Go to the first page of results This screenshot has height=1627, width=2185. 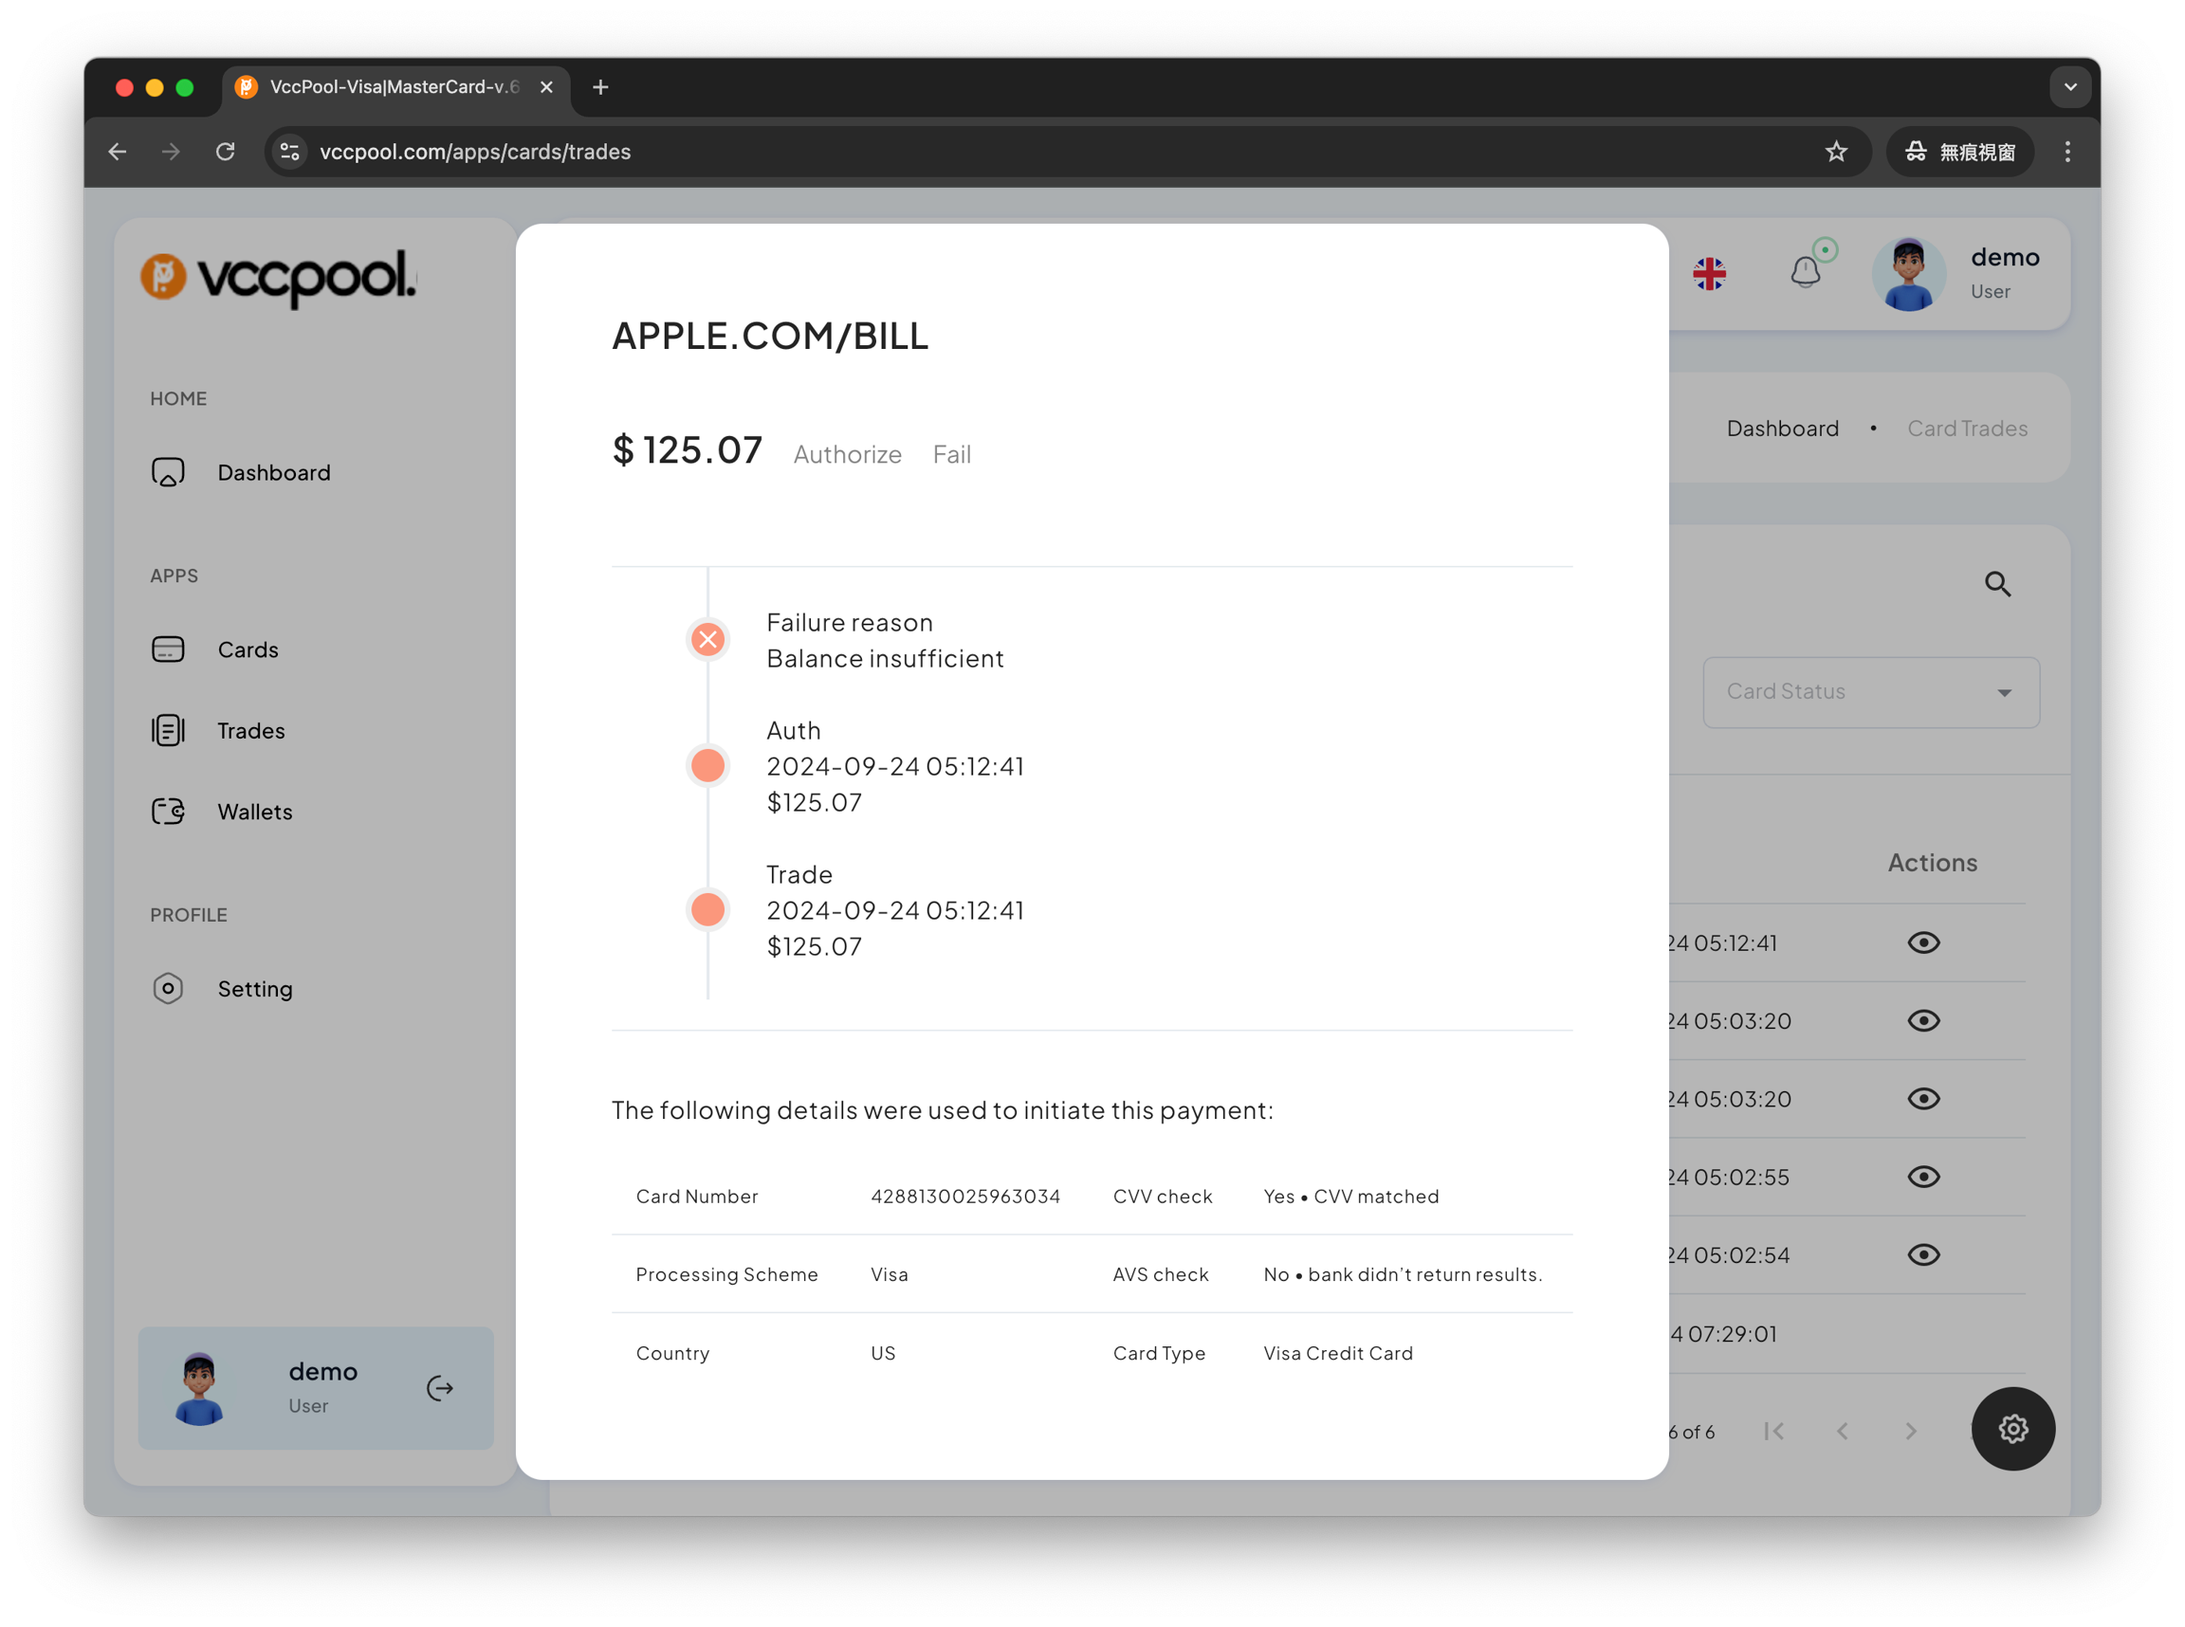click(x=1774, y=1431)
